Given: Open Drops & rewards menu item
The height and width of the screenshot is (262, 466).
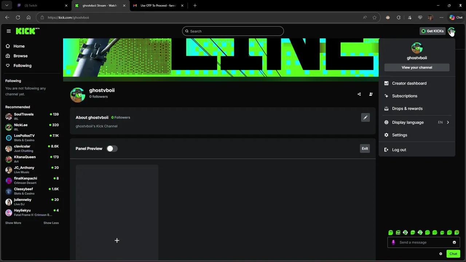Looking at the screenshot, I should tap(417, 108).
